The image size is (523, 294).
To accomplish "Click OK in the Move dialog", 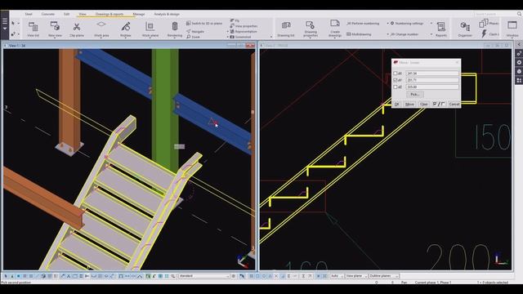I will point(396,104).
